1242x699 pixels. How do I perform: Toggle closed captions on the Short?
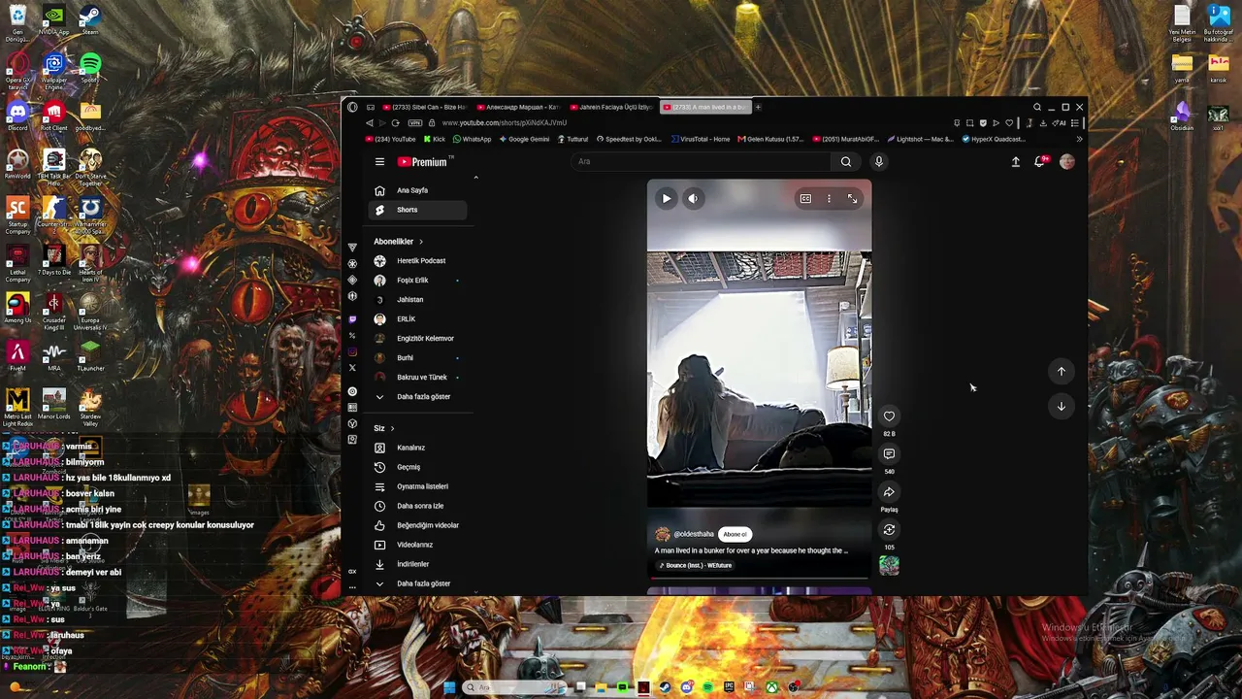click(x=805, y=198)
